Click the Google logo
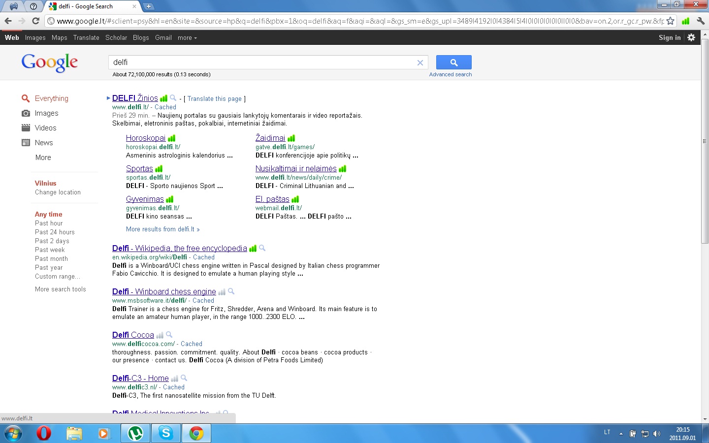This screenshot has width=709, height=443. point(50,63)
